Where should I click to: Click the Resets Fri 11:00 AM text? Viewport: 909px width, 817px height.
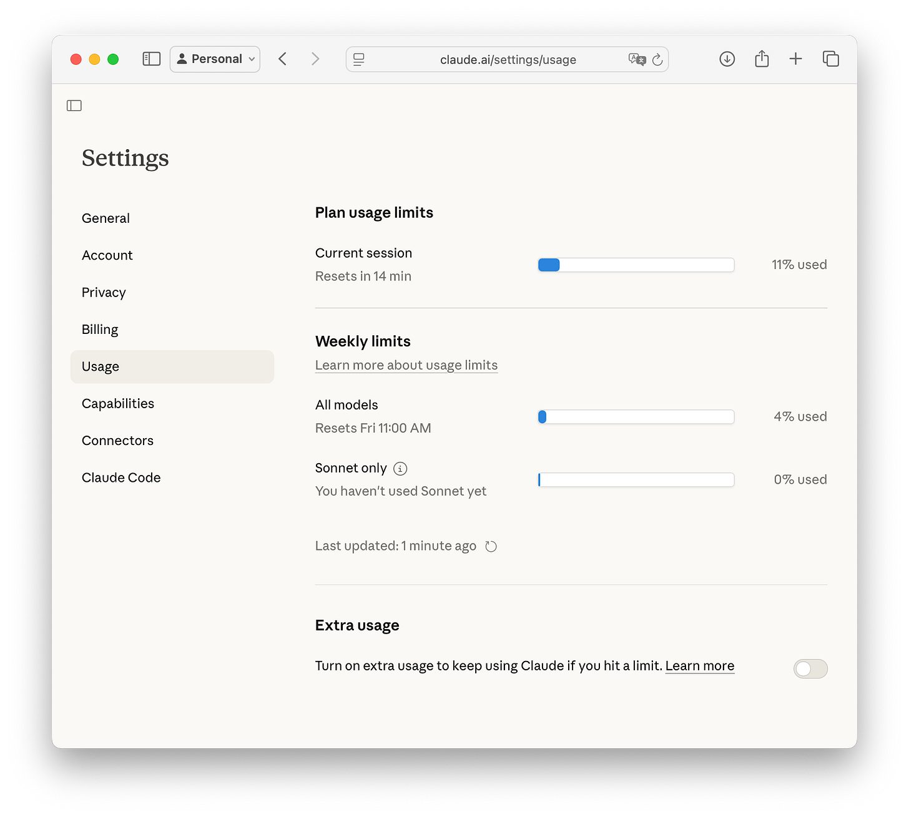point(373,428)
